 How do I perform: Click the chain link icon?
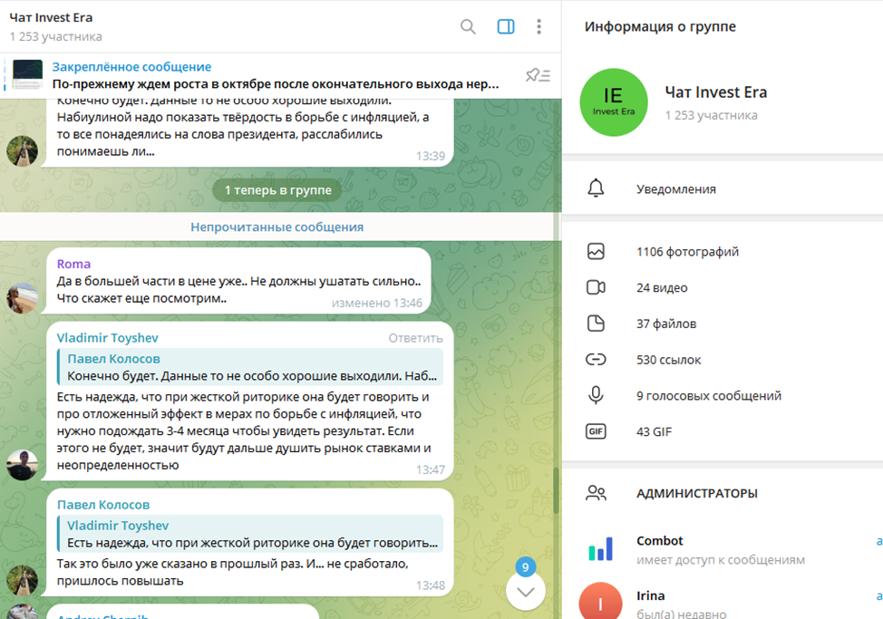point(596,359)
